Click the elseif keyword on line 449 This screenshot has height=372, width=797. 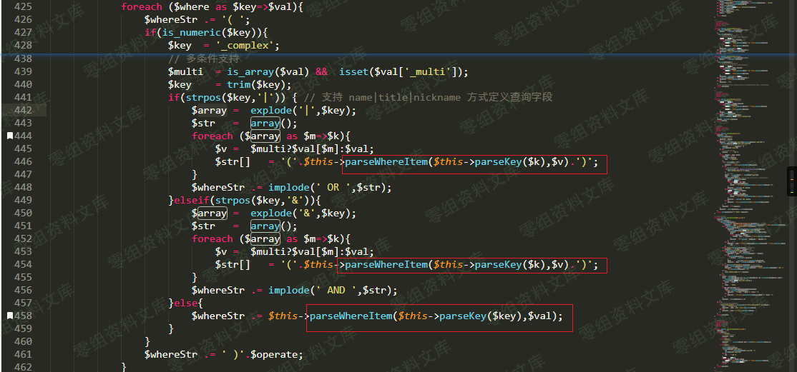pyautogui.click(x=193, y=200)
